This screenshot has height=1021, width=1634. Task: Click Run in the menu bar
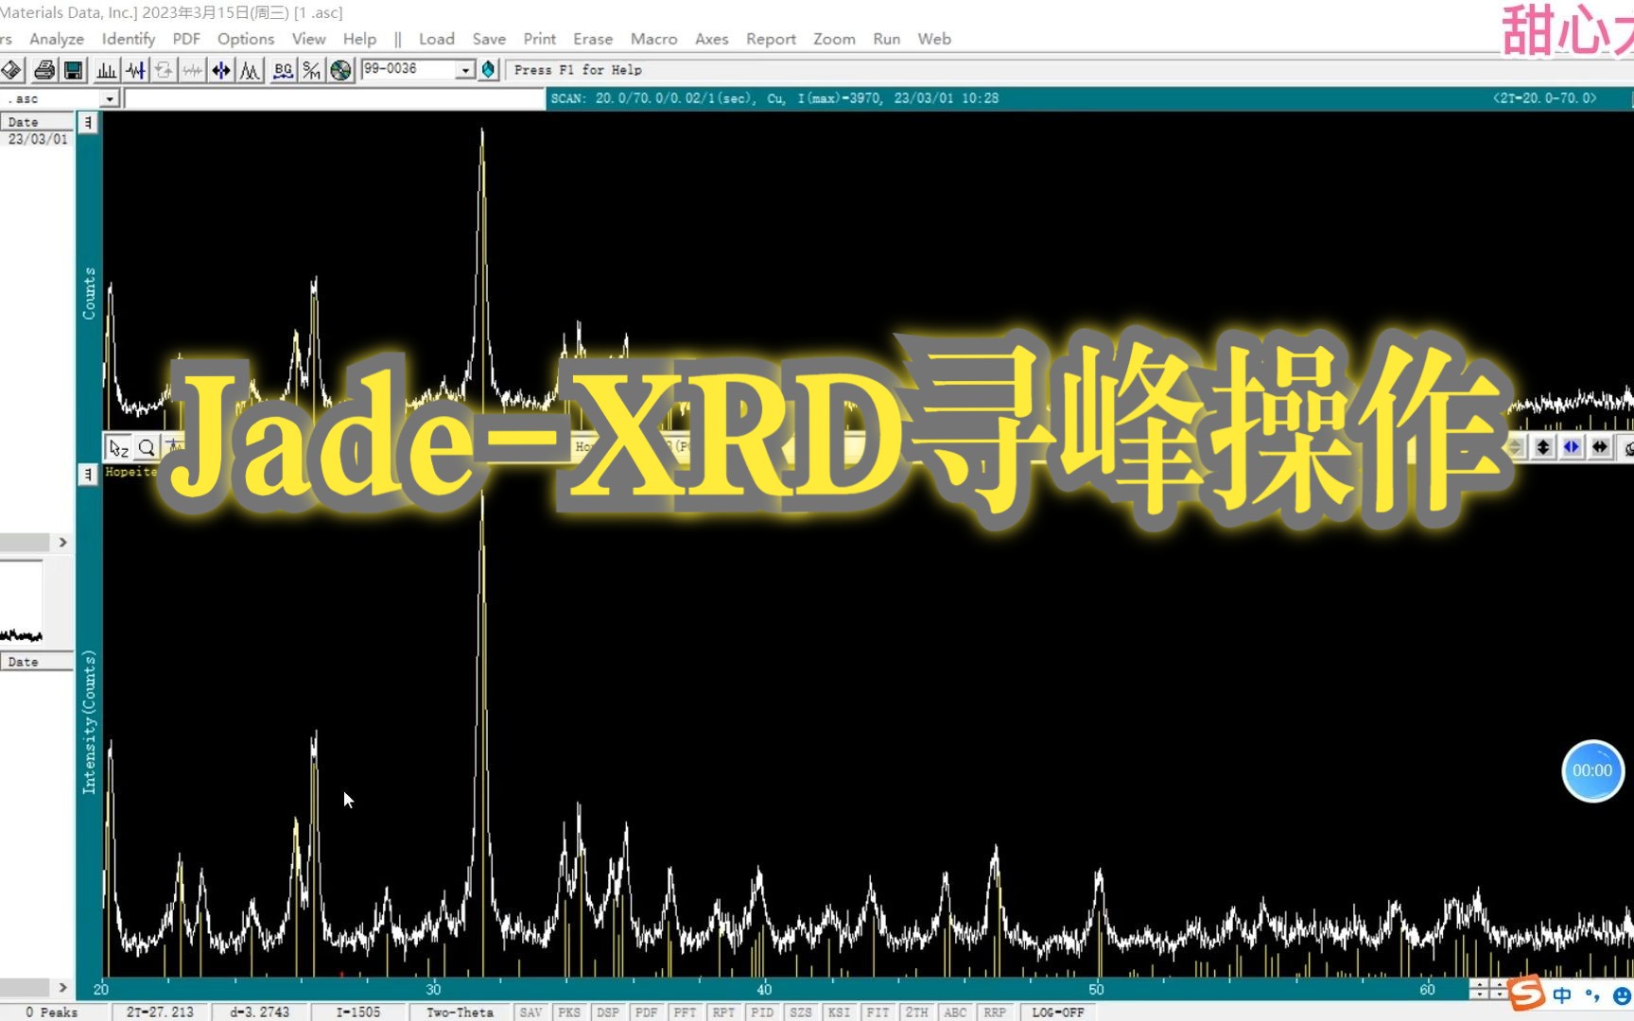point(887,39)
